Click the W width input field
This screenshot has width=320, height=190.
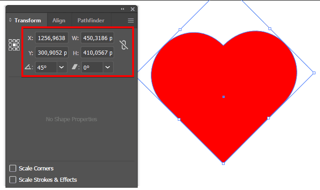point(97,38)
